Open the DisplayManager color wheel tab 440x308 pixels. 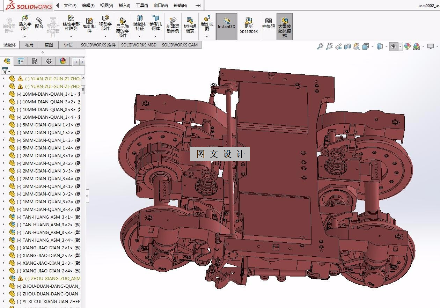[63, 61]
